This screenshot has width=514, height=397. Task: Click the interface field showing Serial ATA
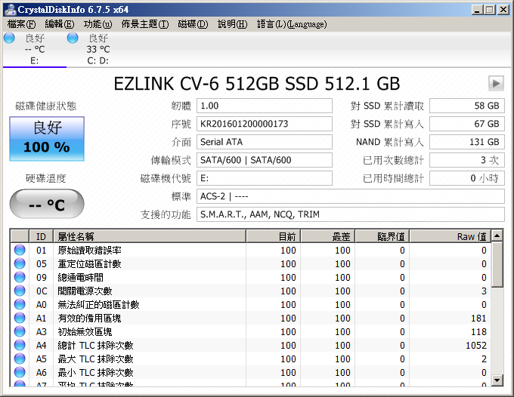tap(265, 142)
